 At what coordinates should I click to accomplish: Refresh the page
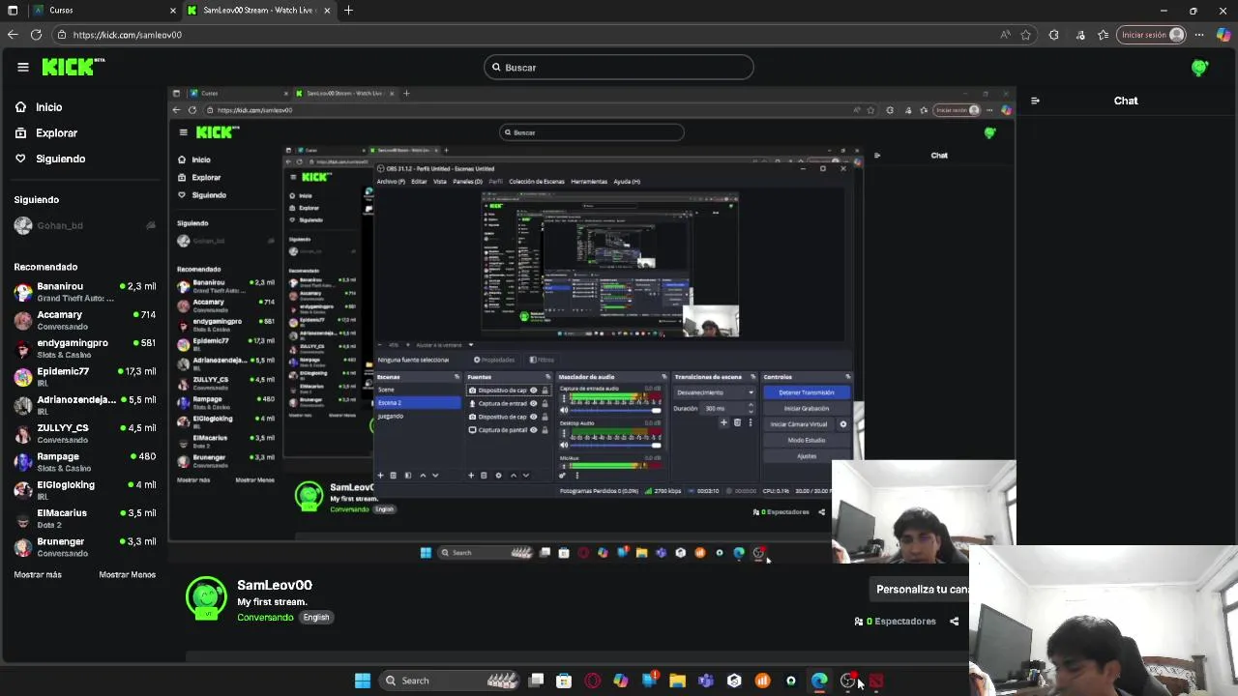click(36, 35)
